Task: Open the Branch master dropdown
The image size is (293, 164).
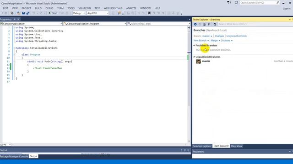Action: coord(207,36)
